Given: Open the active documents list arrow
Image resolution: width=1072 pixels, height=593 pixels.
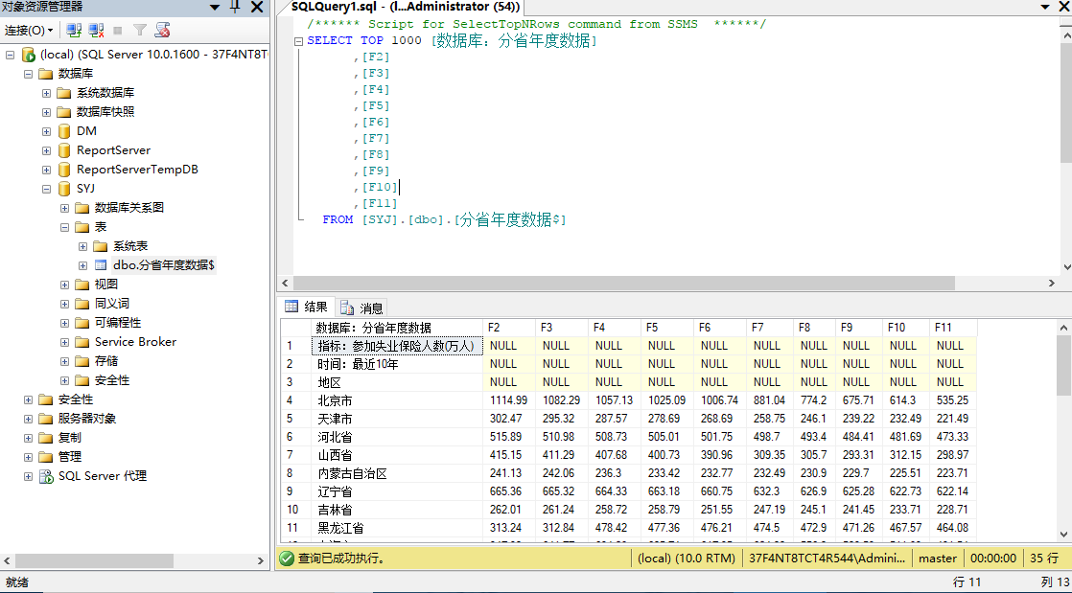Looking at the screenshot, I should click(1045, 8).
